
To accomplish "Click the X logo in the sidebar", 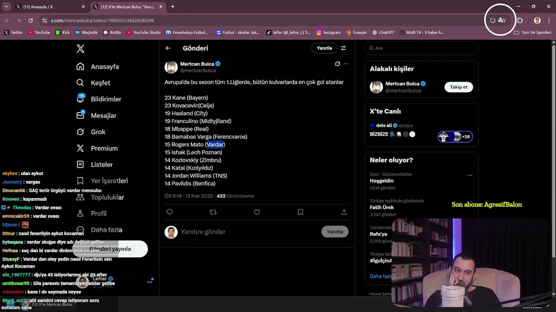I will pyautogui.click(x=80, y=49).
